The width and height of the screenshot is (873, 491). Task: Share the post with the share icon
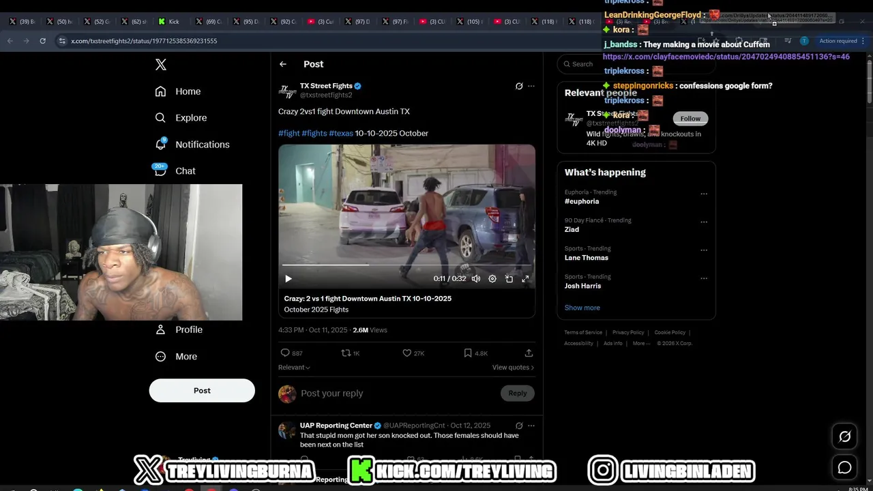(x=529, y=353)
